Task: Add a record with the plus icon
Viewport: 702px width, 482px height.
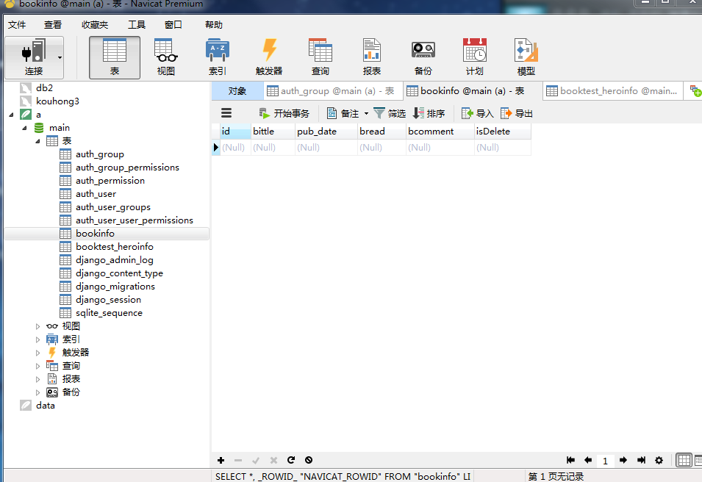Action: (221, 460)
